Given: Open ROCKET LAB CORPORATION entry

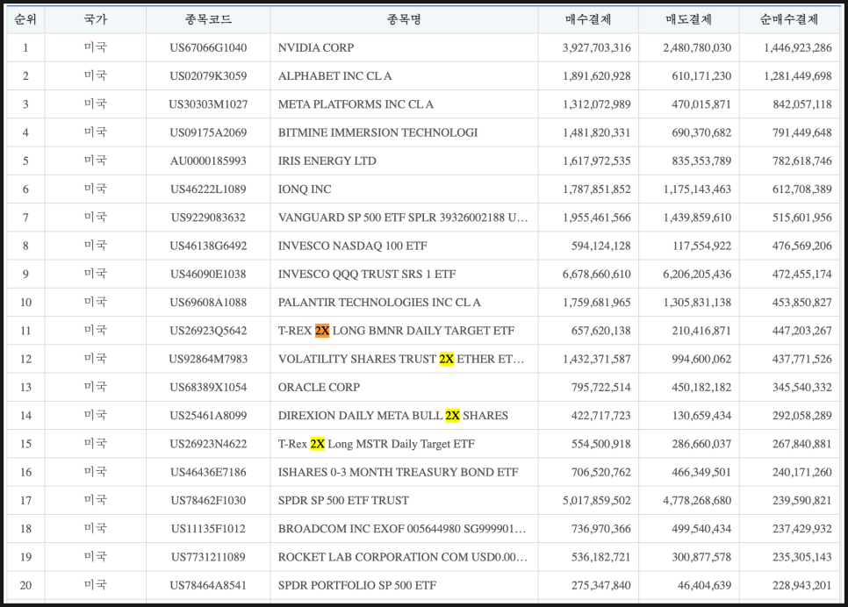Looking at the screenshot, I should tap(401, 557).
